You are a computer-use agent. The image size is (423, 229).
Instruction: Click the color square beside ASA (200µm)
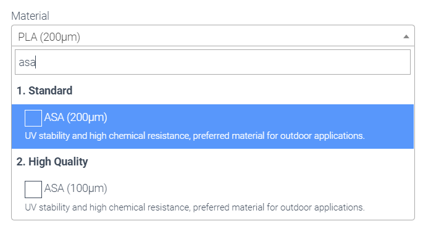point(33,118)
